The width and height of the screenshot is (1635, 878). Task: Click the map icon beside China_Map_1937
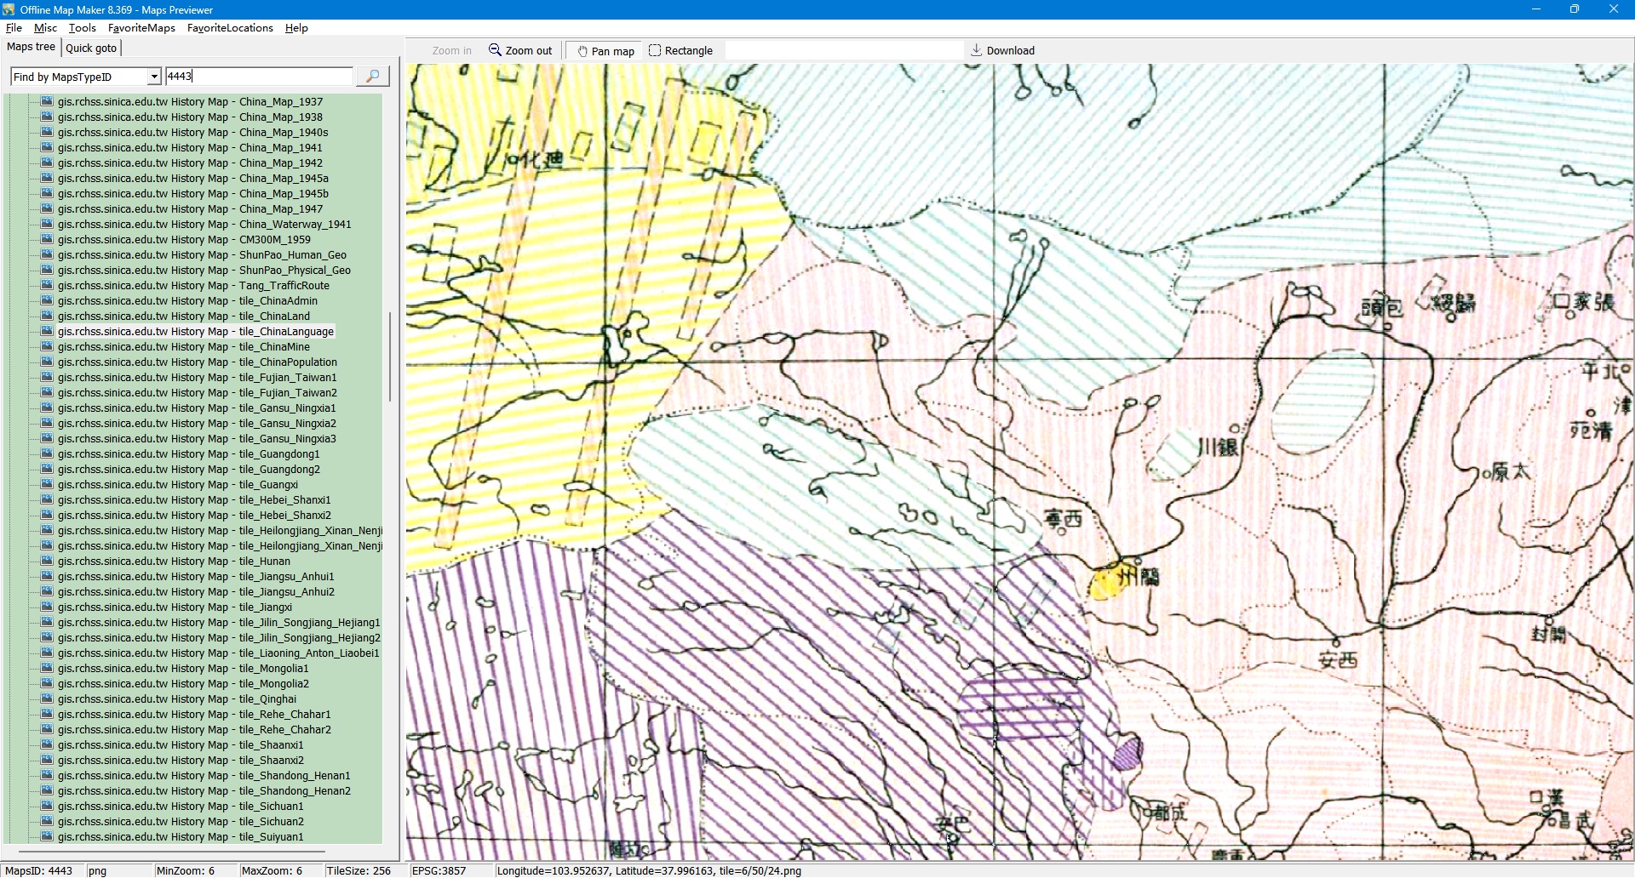pyautogui.click(x=47, y=101)
